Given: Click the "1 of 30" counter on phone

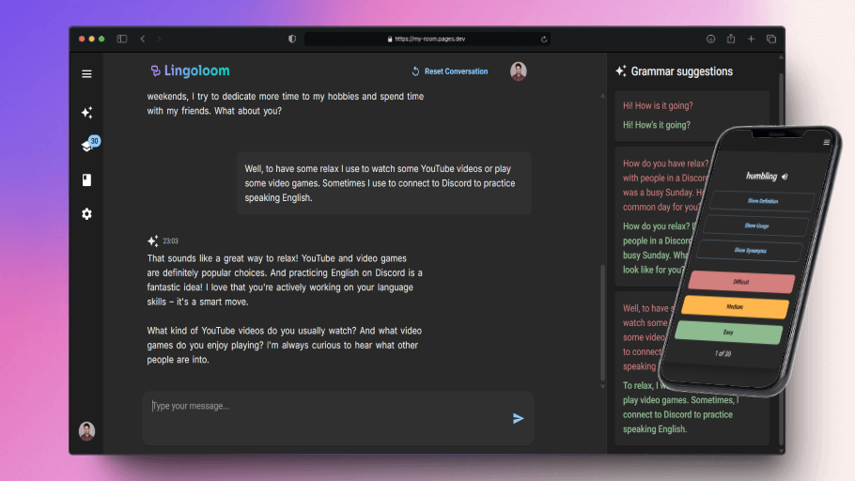Looking at the screenshot, I should coord(723,353).
